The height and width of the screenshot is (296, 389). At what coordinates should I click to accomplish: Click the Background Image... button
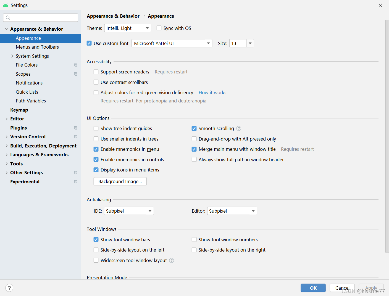tap(120, 181)
